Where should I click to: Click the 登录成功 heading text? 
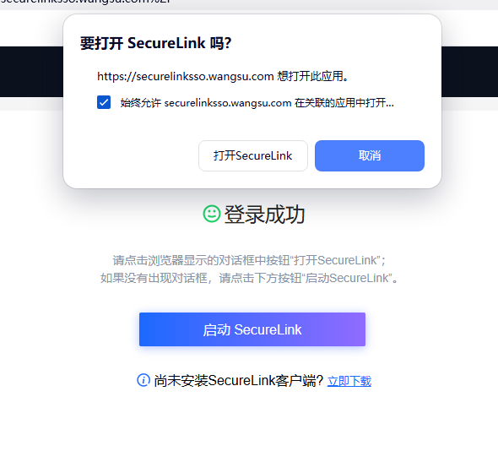point(264,215)
